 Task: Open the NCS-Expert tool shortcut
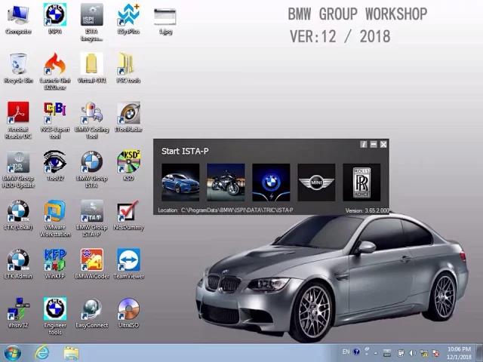[55, 121]
